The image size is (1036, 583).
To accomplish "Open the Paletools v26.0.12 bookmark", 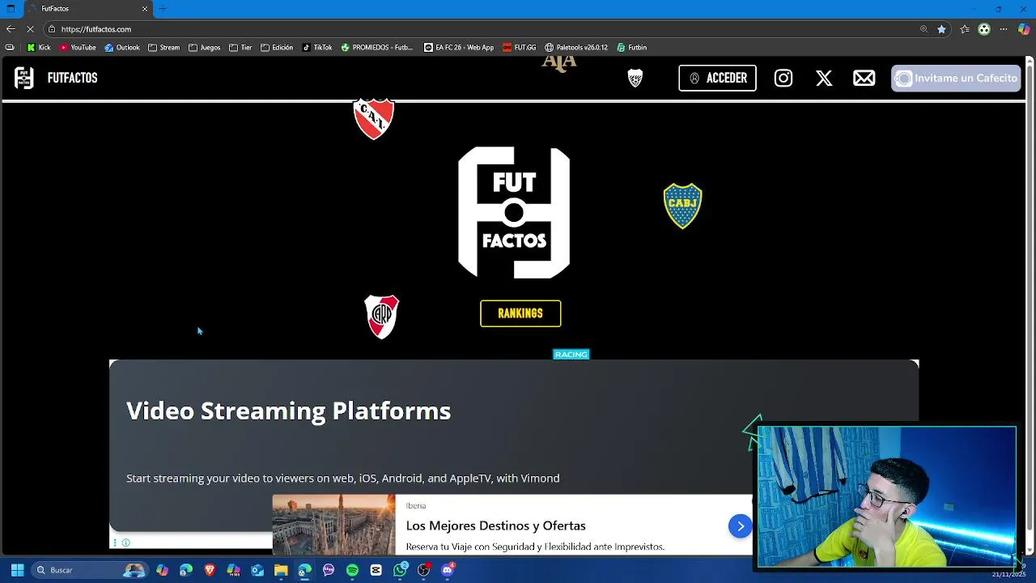I will click(576, 47).
